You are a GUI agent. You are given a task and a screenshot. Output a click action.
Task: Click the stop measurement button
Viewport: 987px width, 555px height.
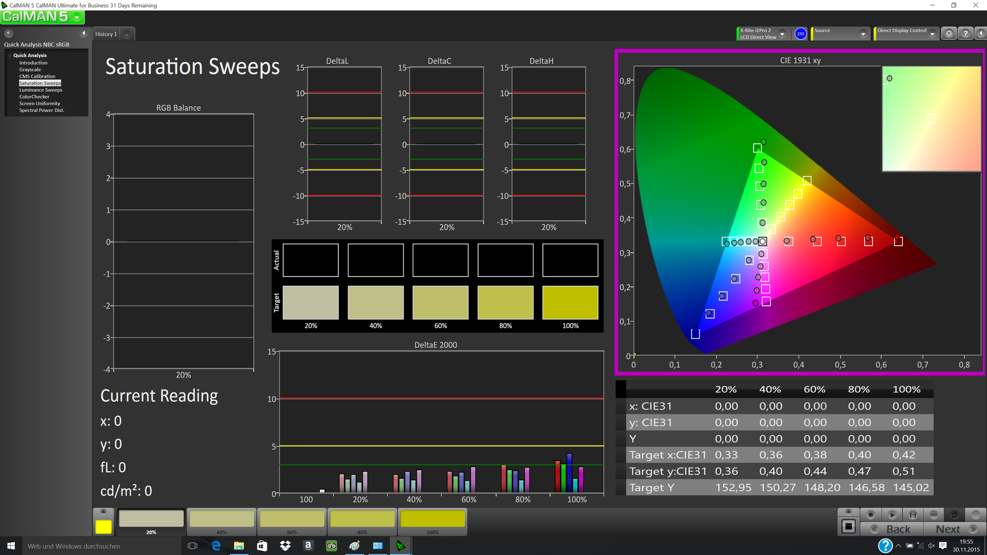(871, 514)
